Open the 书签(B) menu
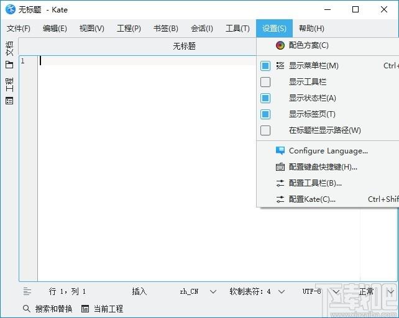The image size is (399, 318). point(166,28)
